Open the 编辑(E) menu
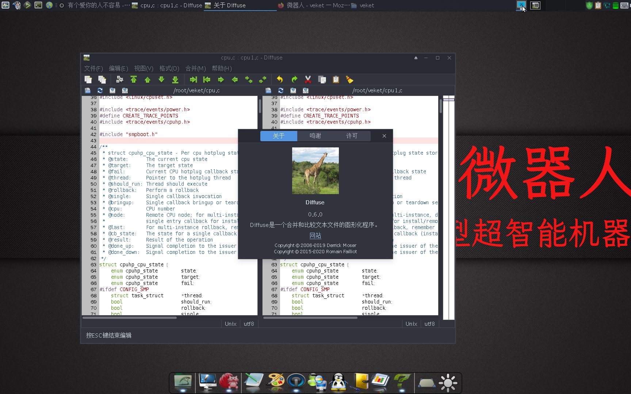Image resolution: width=631 pixels, height=394 pixels. pos(118,68)
